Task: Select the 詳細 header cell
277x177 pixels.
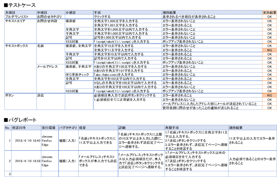Action: pyautogui.click(x=141, y=128)
